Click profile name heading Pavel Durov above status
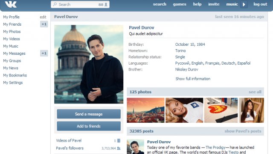273x154 pixels. 141,27
